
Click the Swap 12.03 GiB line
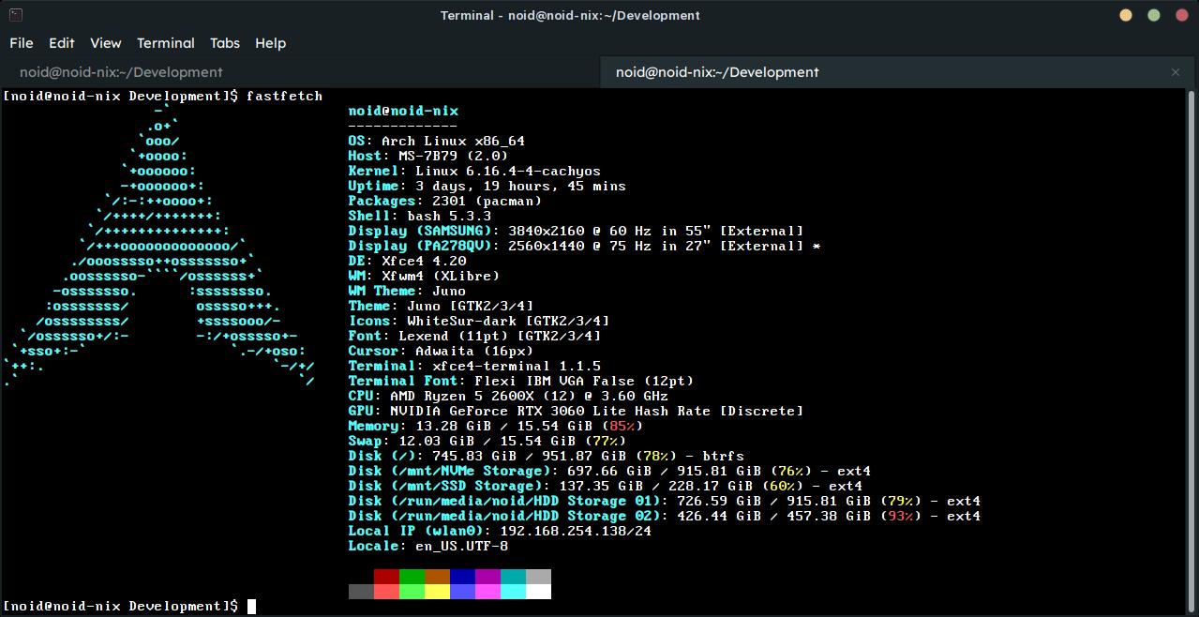pyautogui.click(x=487, y=441)
